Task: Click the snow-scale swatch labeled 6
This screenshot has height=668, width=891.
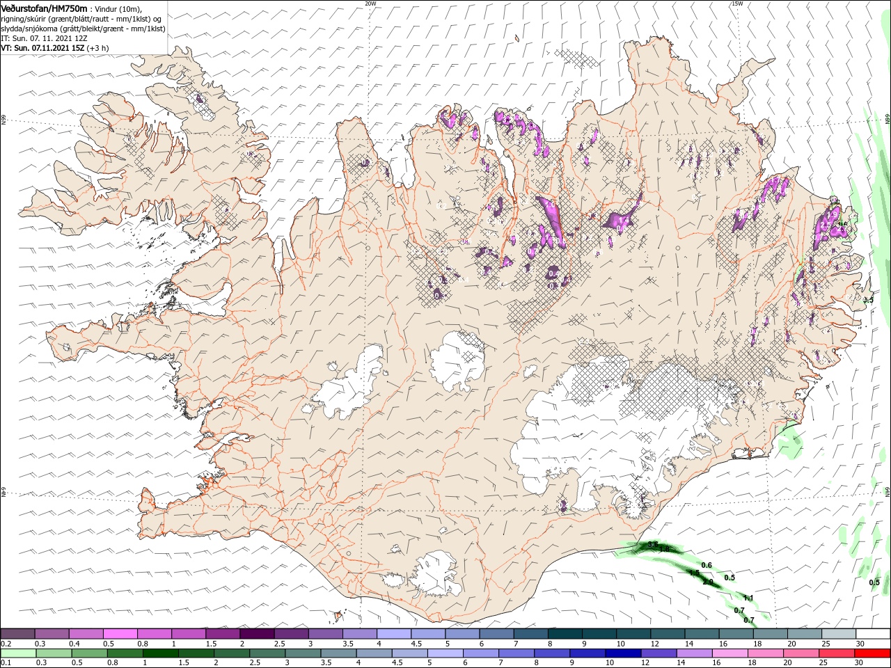Action: [x=496, y=633]
